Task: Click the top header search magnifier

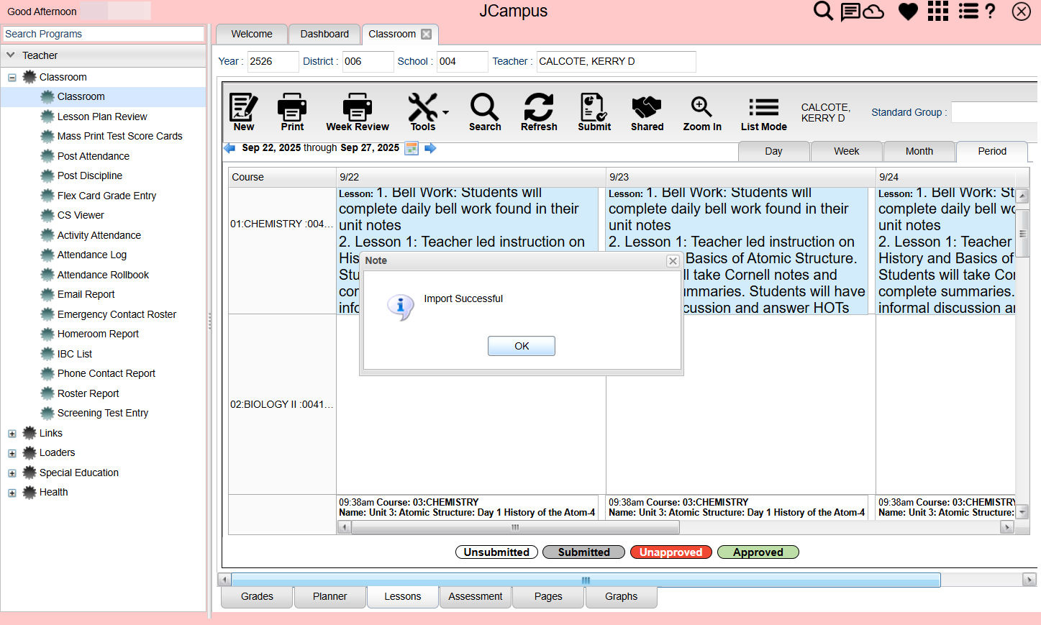Action: point(823,12)
